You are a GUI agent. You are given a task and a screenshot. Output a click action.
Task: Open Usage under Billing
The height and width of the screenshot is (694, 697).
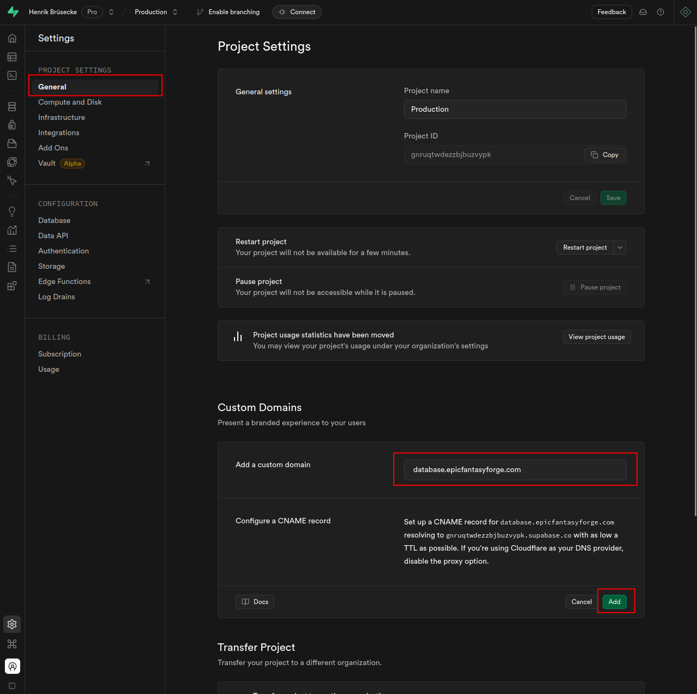pos(49,369)
